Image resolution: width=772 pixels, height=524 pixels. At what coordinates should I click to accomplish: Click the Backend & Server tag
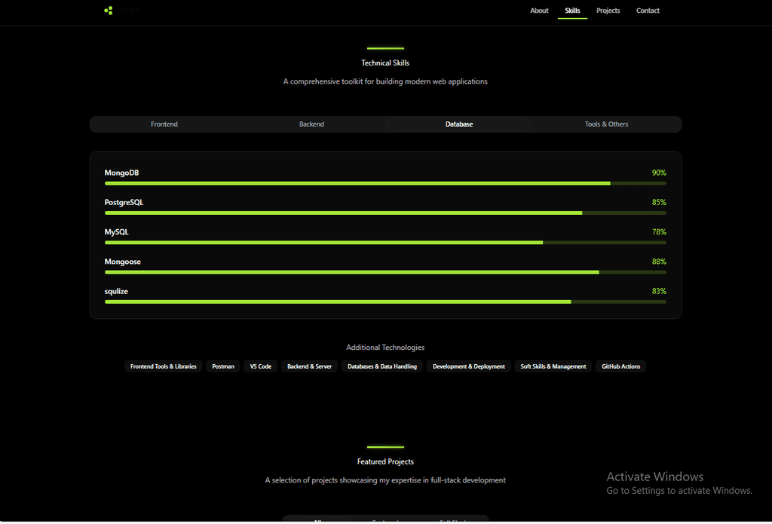[x=309, y=366]
